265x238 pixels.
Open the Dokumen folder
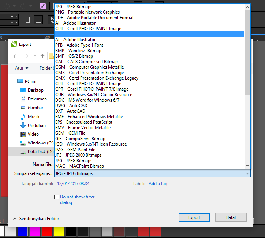[x=33, y=99]
